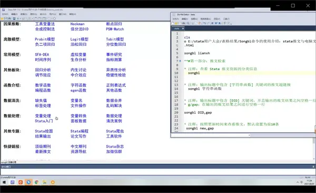The height and width of the screenshot is (193, 316).
Task: Expand system tray hidden icons chevron
Action: point(298,182)
